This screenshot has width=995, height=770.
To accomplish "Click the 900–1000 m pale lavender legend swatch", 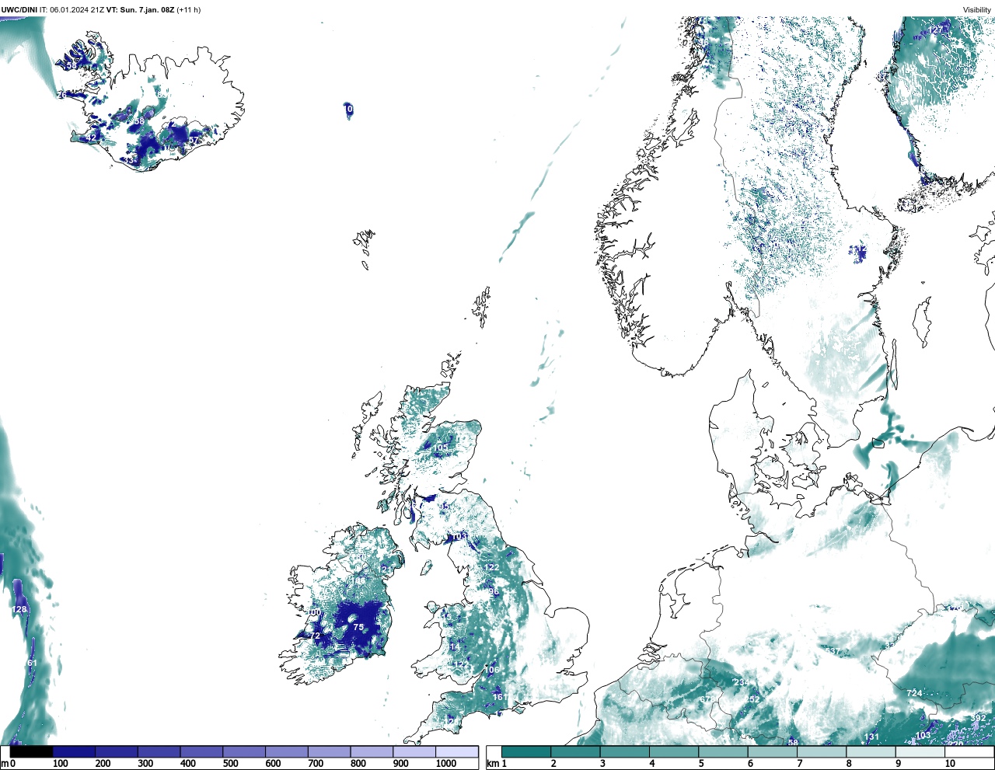I will (414, 751).
